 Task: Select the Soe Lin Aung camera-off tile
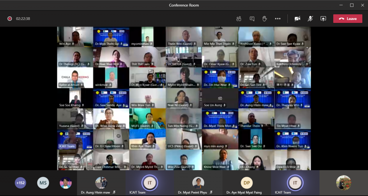pyautogui.click(x=220, y=98)
